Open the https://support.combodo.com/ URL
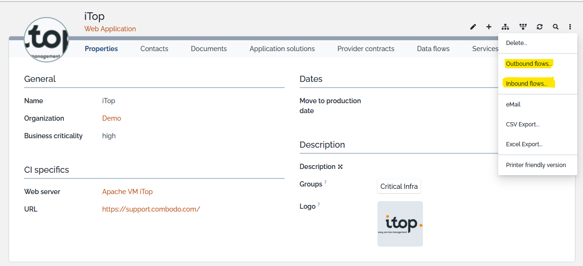 pos(151,209)
